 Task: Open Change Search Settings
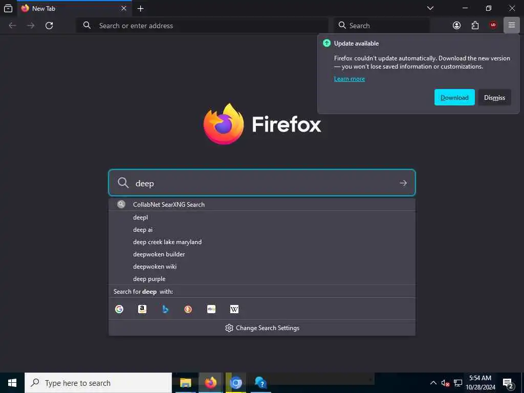[262, 328]
